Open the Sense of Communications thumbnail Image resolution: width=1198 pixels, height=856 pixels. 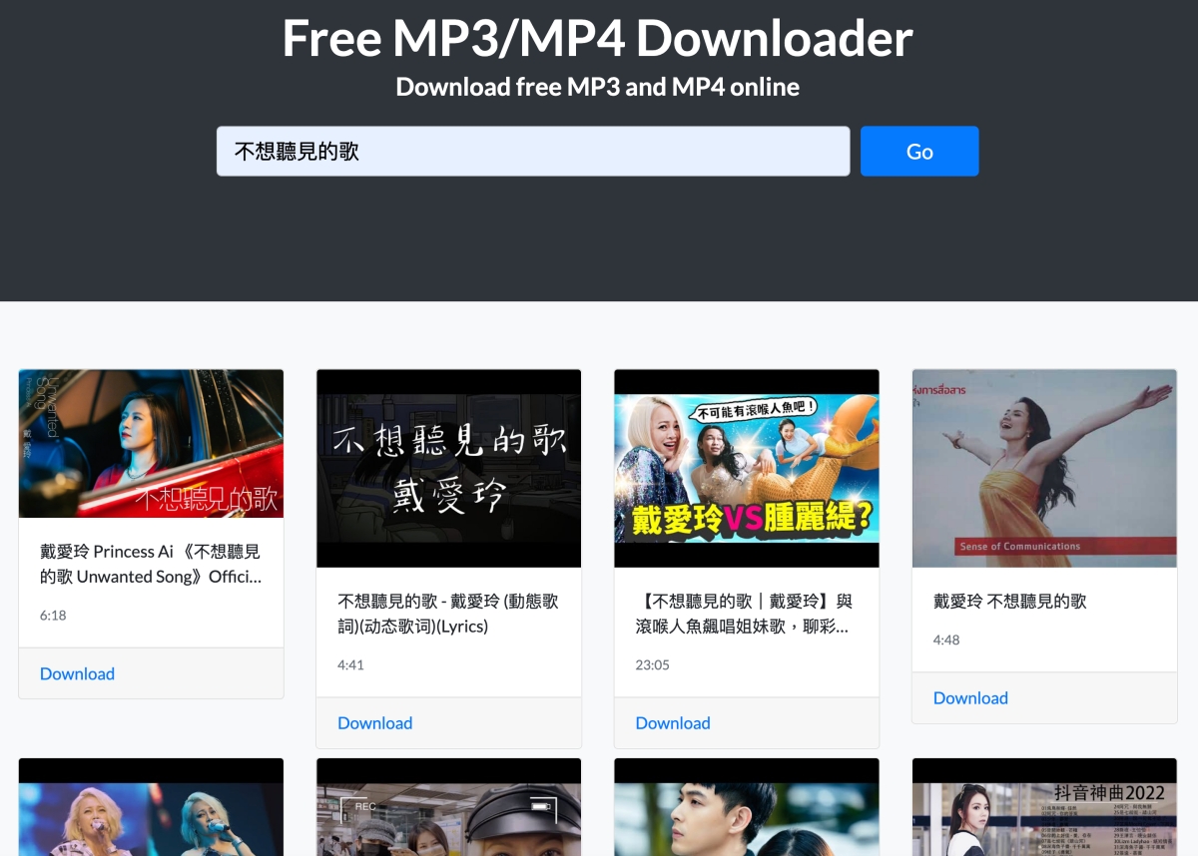pos(1044,469)
